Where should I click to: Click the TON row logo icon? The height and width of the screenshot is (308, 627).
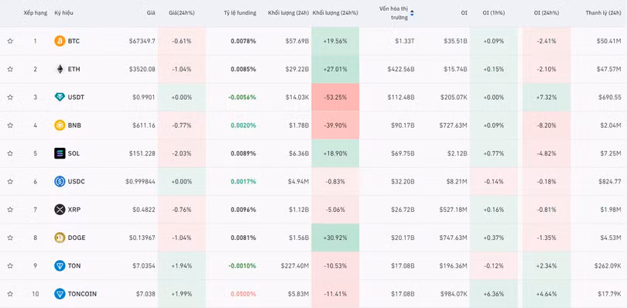click(60, 265)
